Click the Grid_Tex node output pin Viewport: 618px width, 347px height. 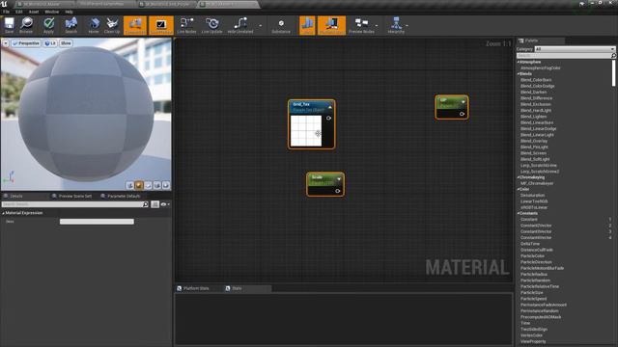pyautogui.click(x=328, y=118)
